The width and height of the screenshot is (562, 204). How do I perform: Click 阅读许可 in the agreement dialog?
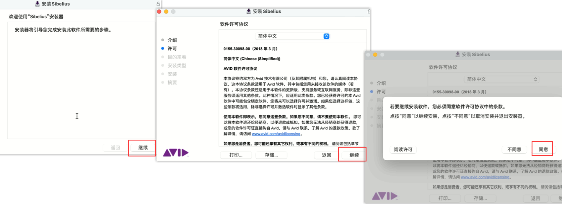(x=403, y=149)
